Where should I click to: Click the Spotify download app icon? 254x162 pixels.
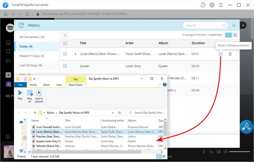tap(8, 137)
